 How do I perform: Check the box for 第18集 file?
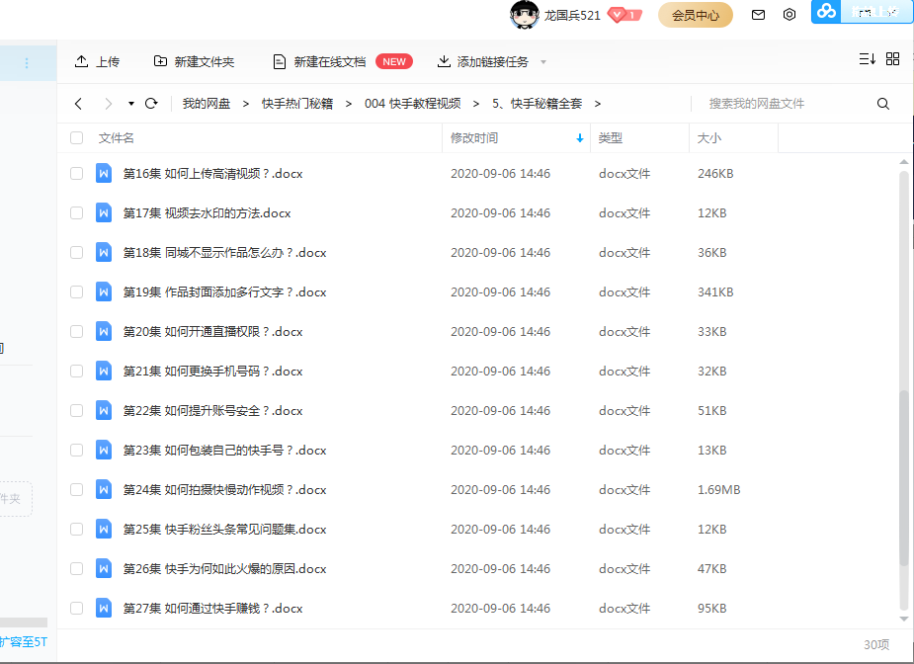coord(76,252)
